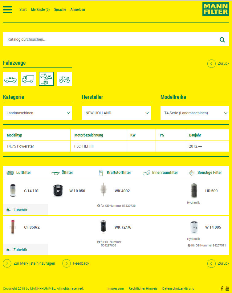
Task: Select the motorcycle vehicle icon
Action: (x=64, y=79)
